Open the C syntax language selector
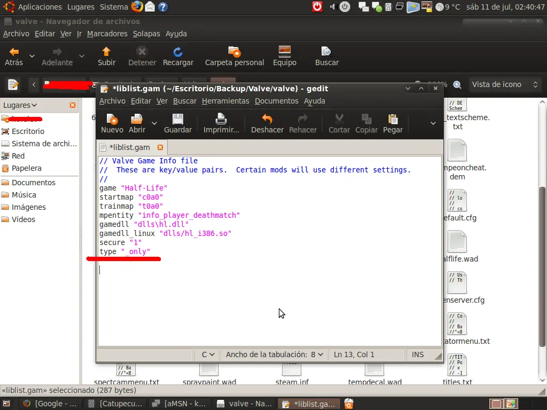Viewport: 547px width, 410px height. click(208, 354)
